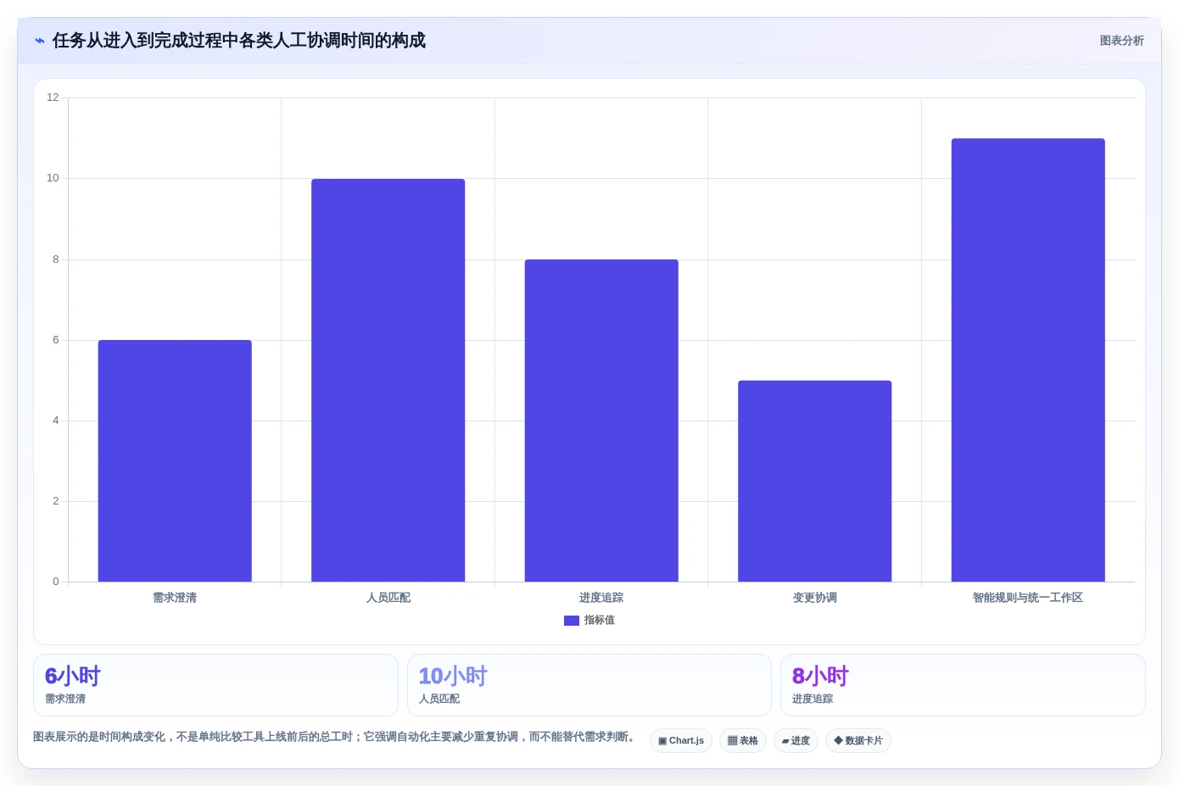Click the 进度追踪 bar in chart
Image resolution: width=1179 pixels, height=786 pixels.
coord(601,421)
